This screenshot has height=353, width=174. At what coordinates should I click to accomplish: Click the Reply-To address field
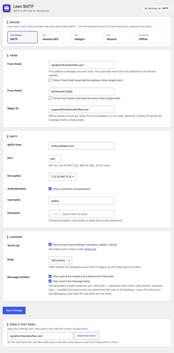pos(81,109)
